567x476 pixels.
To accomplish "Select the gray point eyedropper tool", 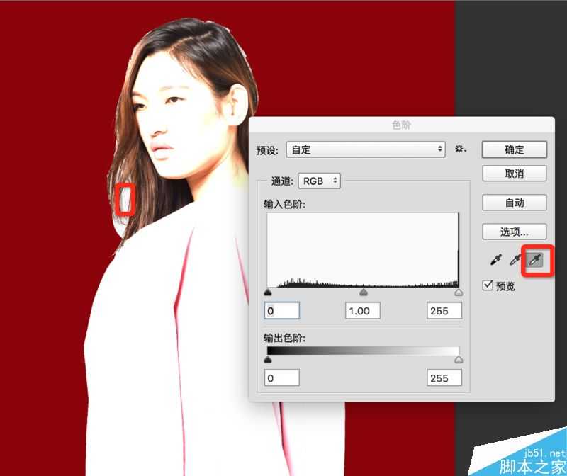I will (x=515, y=259).
